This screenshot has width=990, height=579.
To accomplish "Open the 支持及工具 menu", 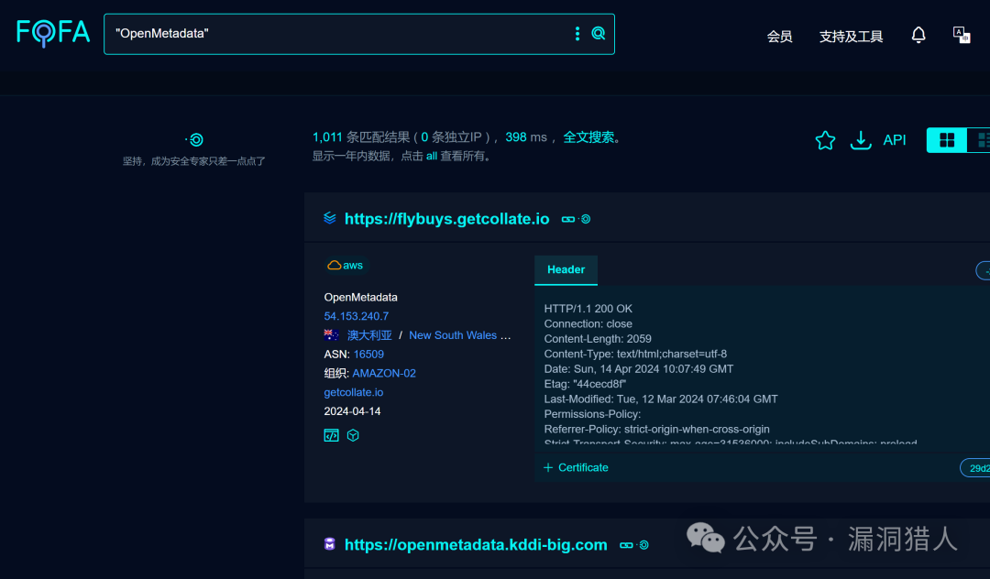I will coord(851,36).
